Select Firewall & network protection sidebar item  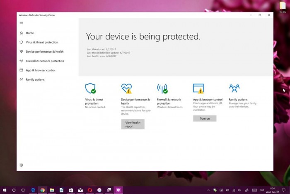point(45,61)
